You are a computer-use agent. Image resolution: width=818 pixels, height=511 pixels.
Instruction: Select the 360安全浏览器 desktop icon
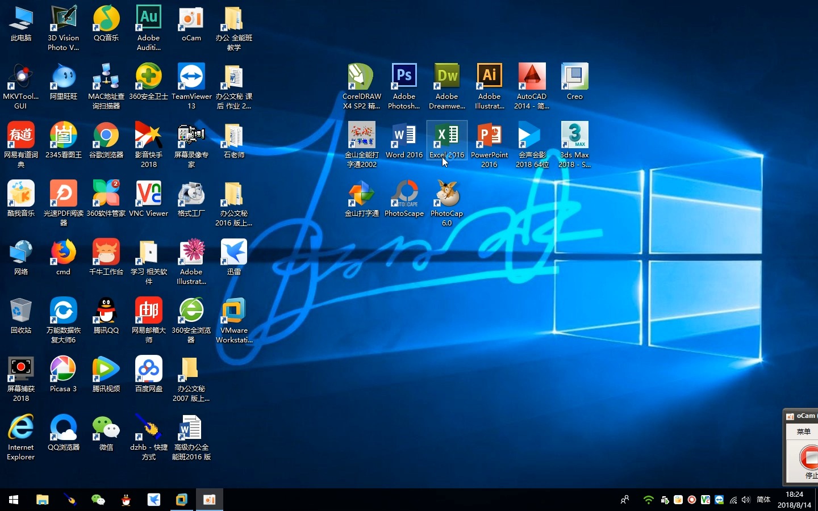tap(191, 320)
